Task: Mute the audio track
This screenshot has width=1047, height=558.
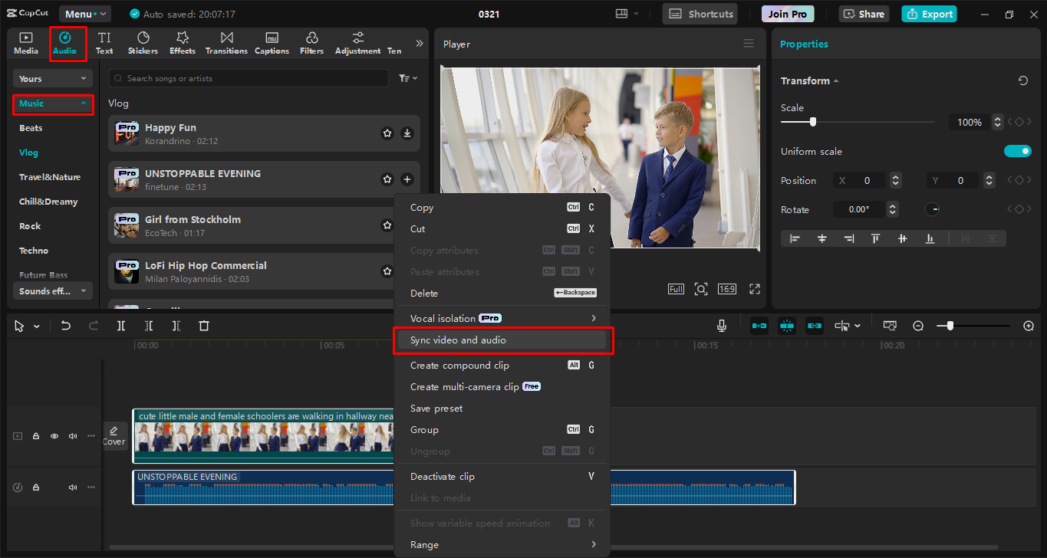Action: [72, 487]
